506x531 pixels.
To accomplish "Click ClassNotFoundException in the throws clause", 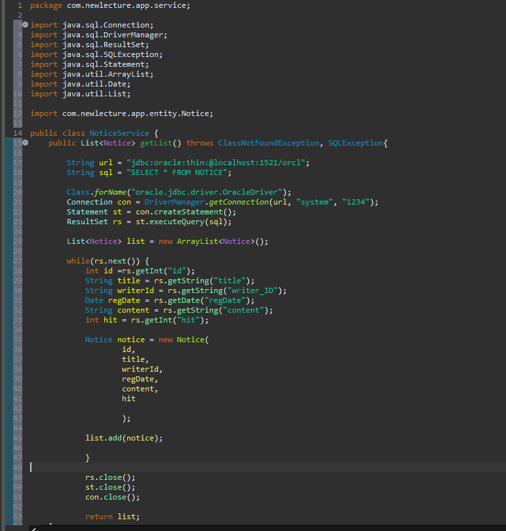I will (268, 144).
